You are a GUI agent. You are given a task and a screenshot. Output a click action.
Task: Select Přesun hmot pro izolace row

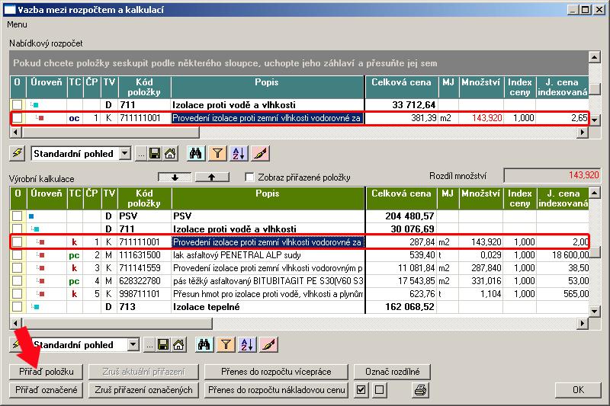[300, 294]
